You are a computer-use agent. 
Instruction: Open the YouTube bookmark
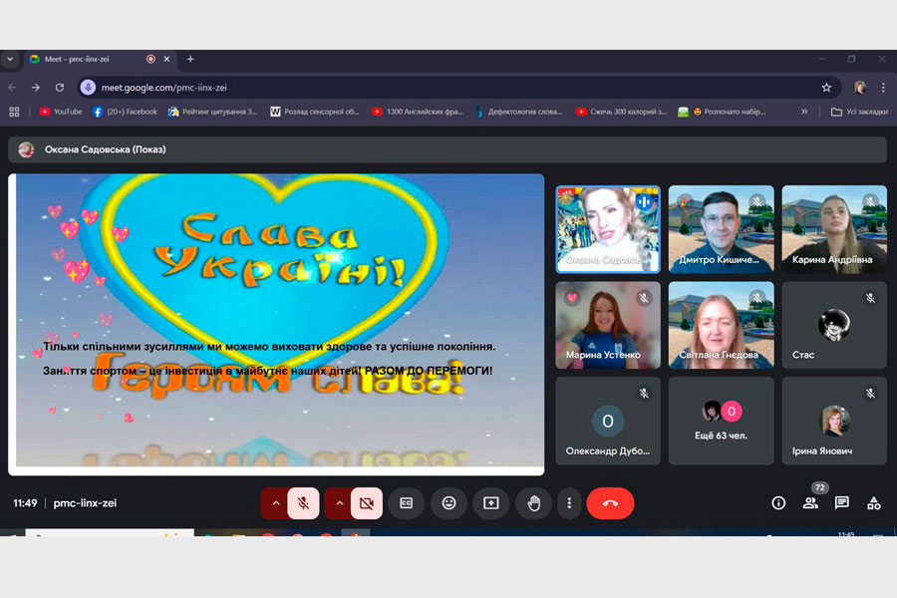[61, 112]
